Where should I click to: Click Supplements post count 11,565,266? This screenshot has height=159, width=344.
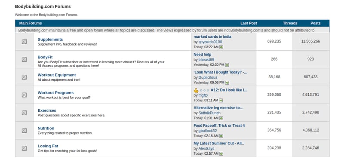310,41
